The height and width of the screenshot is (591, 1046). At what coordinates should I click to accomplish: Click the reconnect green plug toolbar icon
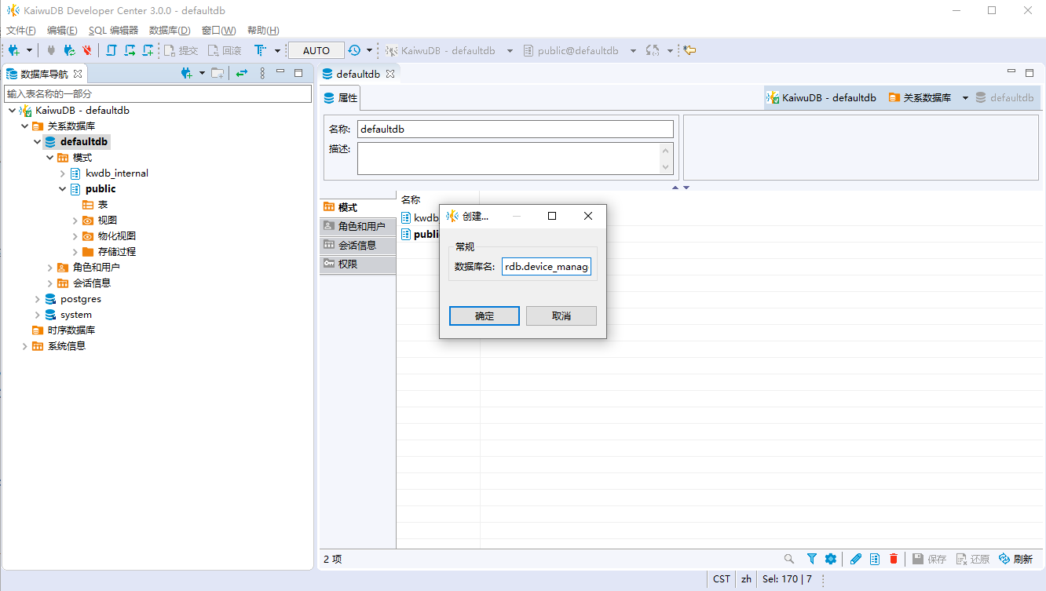point(70,50)
